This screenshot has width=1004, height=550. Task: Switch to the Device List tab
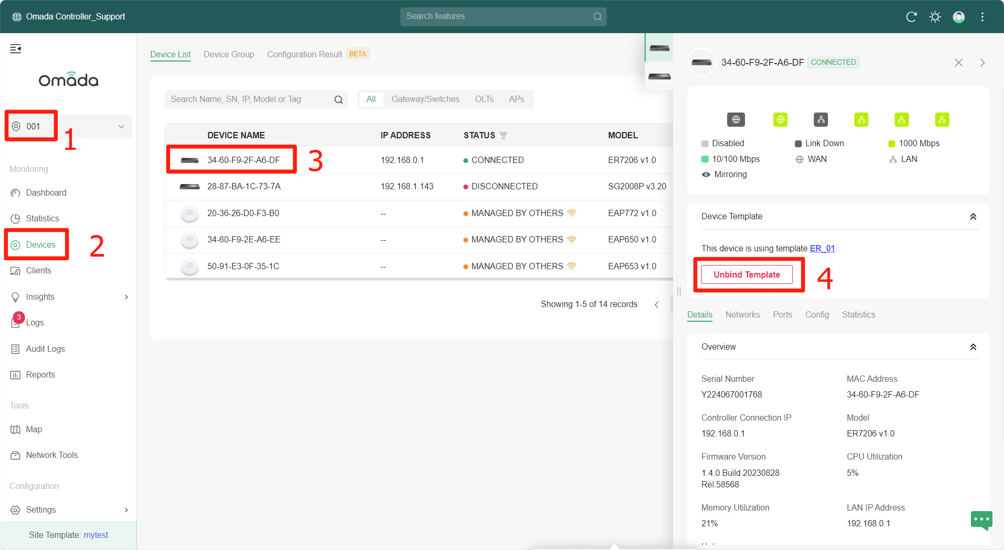pyautogui.click(x=170, y=54)
